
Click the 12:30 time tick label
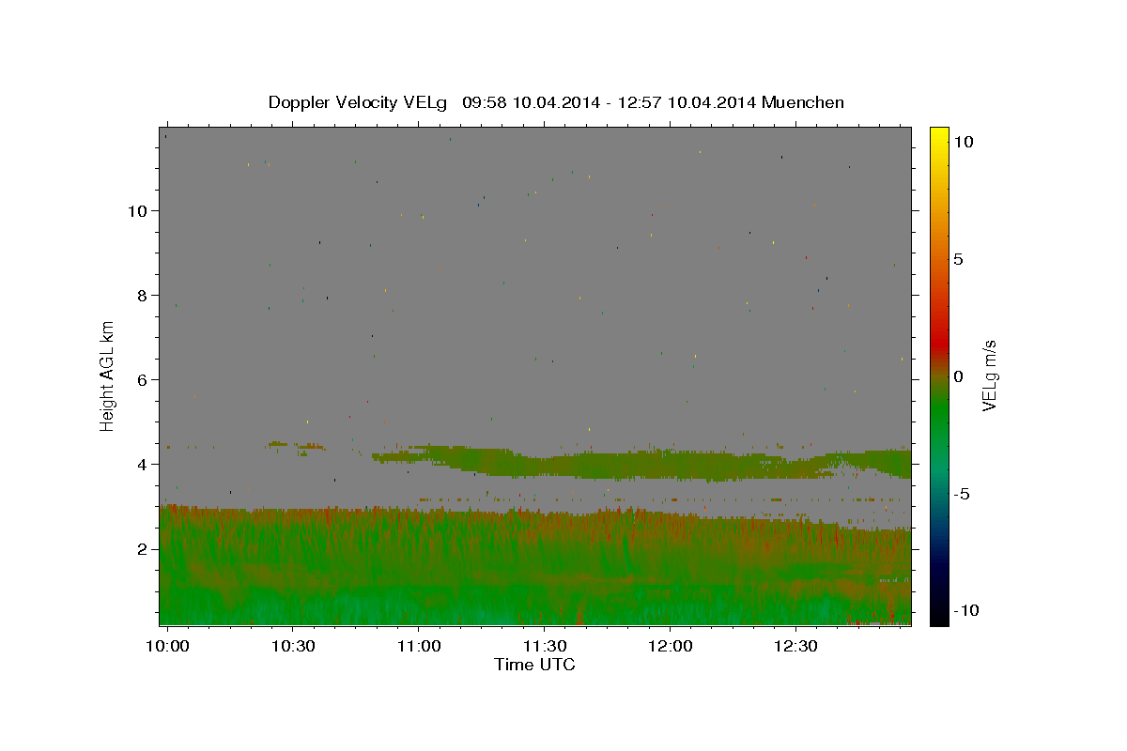click(795, 647)
